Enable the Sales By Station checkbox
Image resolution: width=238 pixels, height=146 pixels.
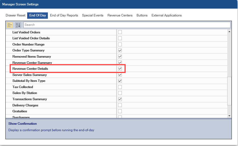coord(120,93)
